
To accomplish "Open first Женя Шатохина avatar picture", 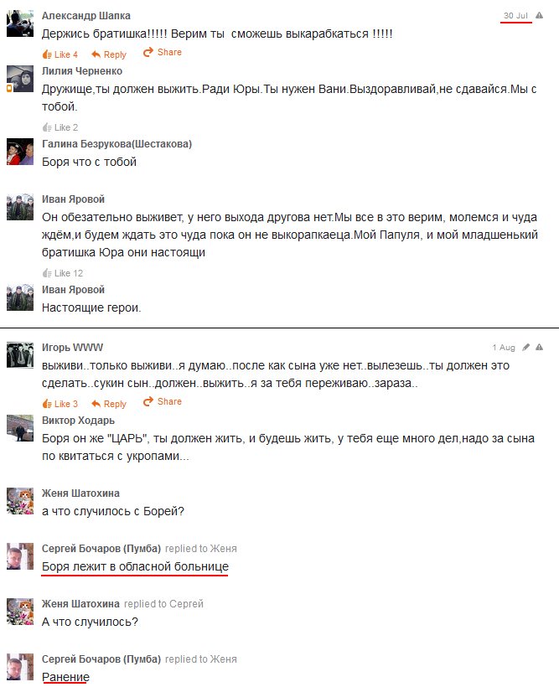I will tap(20, 501).
